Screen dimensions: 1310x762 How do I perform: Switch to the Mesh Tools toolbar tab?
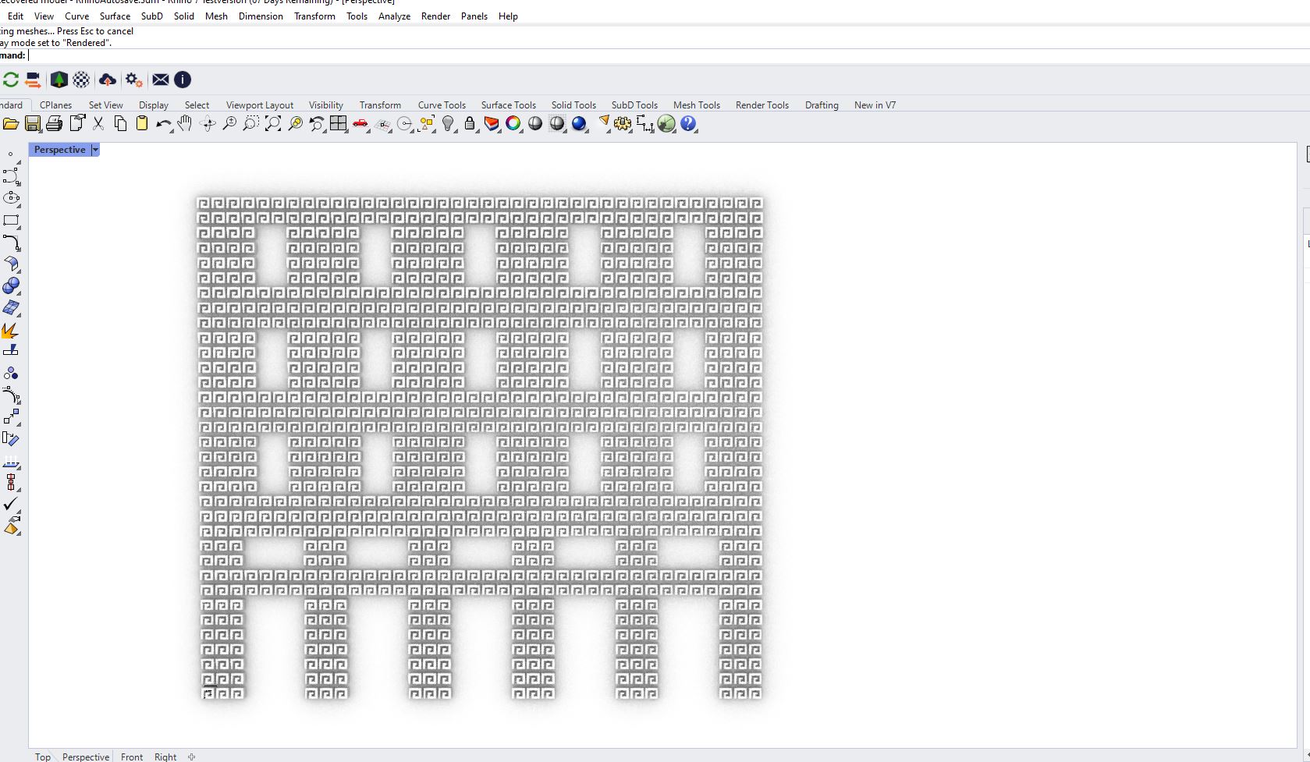pyautogui.click(x=697, y=105)
